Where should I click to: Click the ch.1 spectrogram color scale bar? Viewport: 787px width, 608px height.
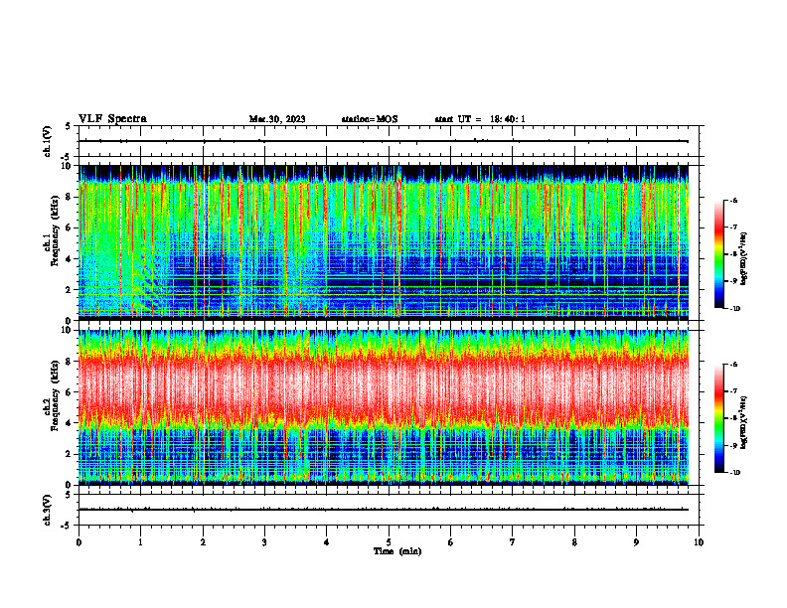tap(719, 254)
